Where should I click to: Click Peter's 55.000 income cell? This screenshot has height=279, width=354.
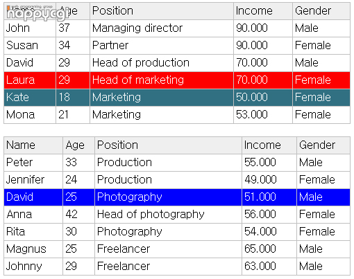(269, 163)
